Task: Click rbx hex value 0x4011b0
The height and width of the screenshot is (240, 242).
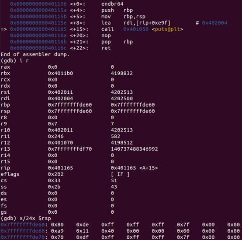Action: click(60, 73)
